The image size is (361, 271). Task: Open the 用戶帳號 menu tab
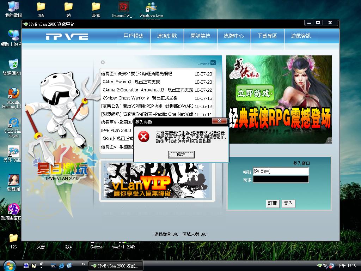(133, 36)
